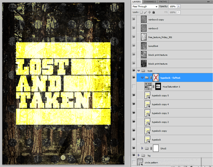Click mask link icon on typelock - faf9a6 group
Screen dimensions: 213x167
(x=151, y=77)
